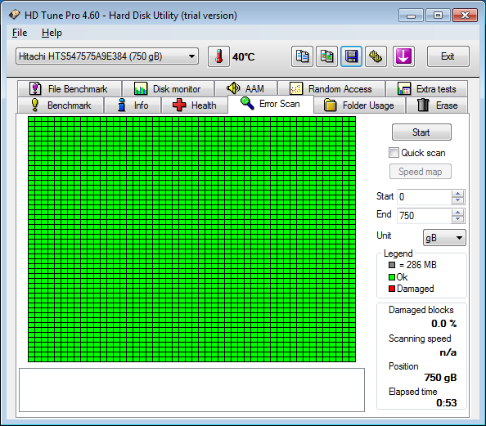Click the HD Tune title bar app icon

pyautogui.click(x=14, y=15)
